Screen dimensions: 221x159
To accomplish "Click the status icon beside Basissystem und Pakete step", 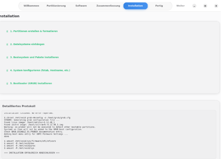I will [x=7, y=57].
